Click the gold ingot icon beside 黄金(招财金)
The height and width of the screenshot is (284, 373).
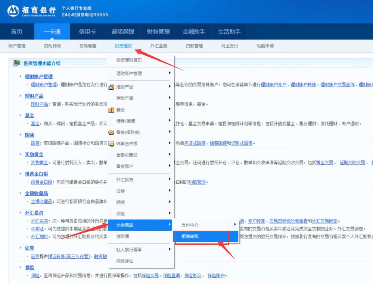111,132
